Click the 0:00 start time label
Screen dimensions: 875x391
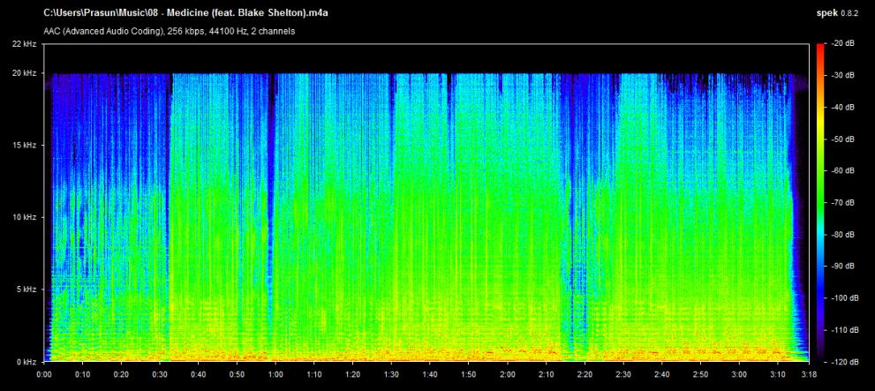pyautogui.click(x=45, y=374)
